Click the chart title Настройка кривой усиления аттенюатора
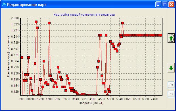The width and height of the screenshot is (194, 111). tap(84, 15)
